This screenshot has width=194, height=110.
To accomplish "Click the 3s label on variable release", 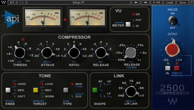I will point(139,60).
